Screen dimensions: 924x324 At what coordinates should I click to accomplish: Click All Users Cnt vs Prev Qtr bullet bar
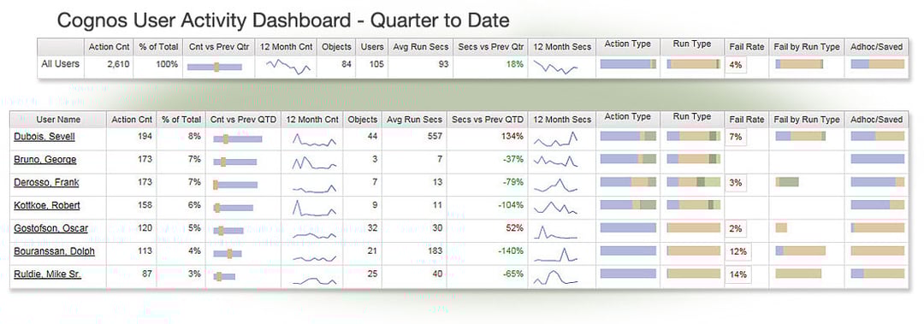pos(215,67)
